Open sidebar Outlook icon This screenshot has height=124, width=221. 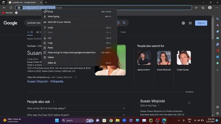coord(218,57)
